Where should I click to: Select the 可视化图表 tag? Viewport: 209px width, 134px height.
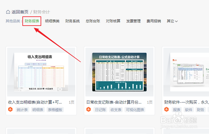tap(135, 110)
